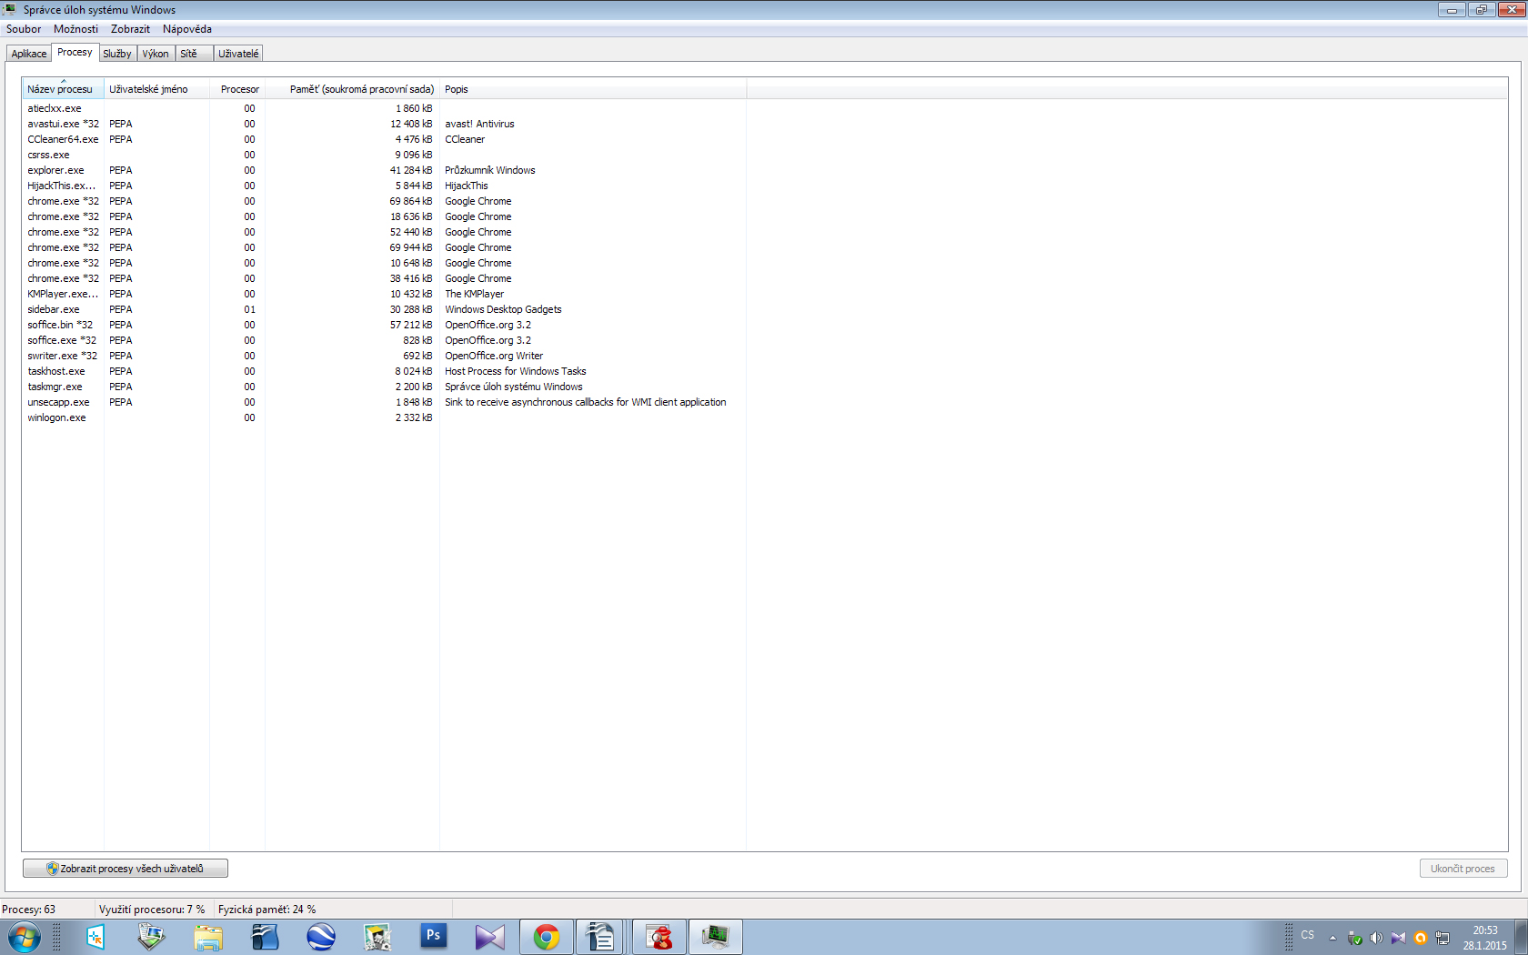This screenshot has height=955, width=1528.
Task: Select the chrome.exe row using 38 416 kB
Action: point(384,278)
